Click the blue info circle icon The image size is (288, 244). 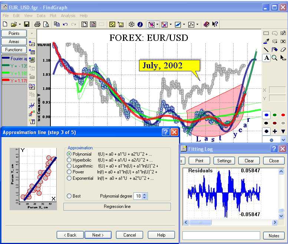140,24
